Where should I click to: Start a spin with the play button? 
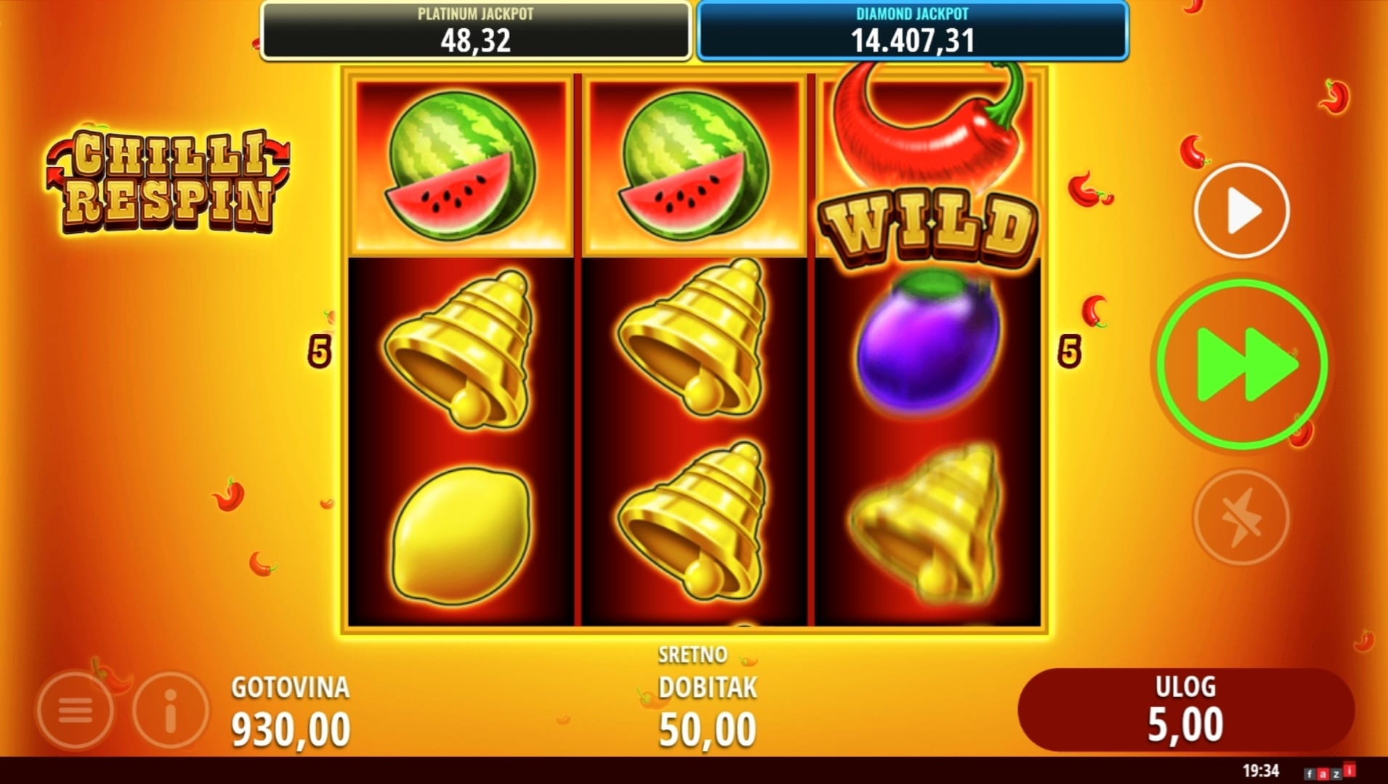click(x=1241, y=211)
